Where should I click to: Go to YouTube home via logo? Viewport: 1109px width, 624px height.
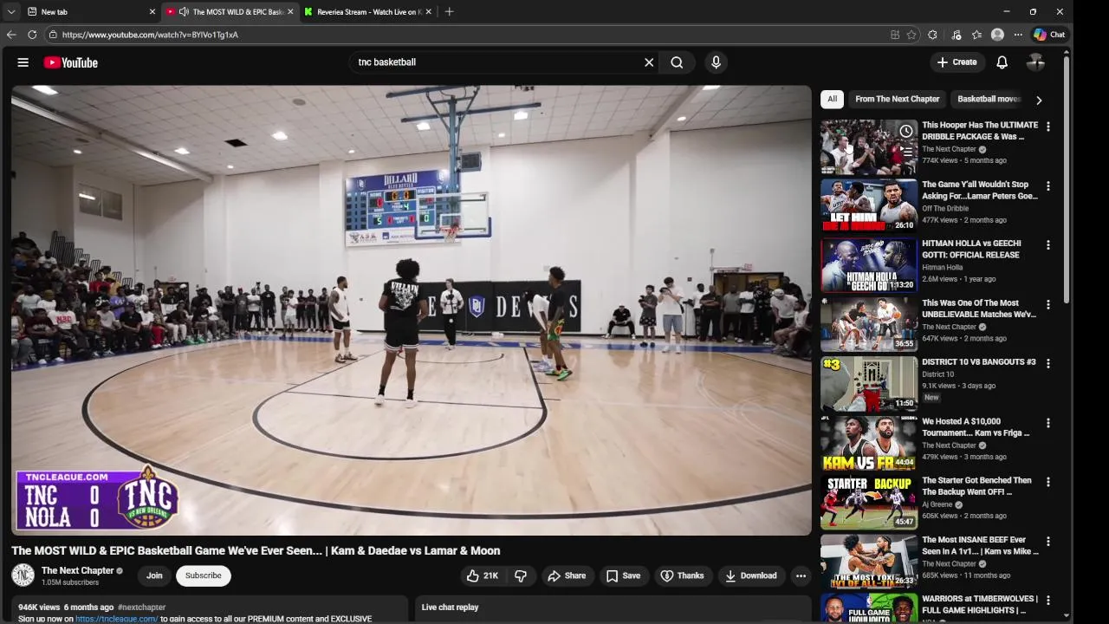pyautogui.click(x=71, y=62)
